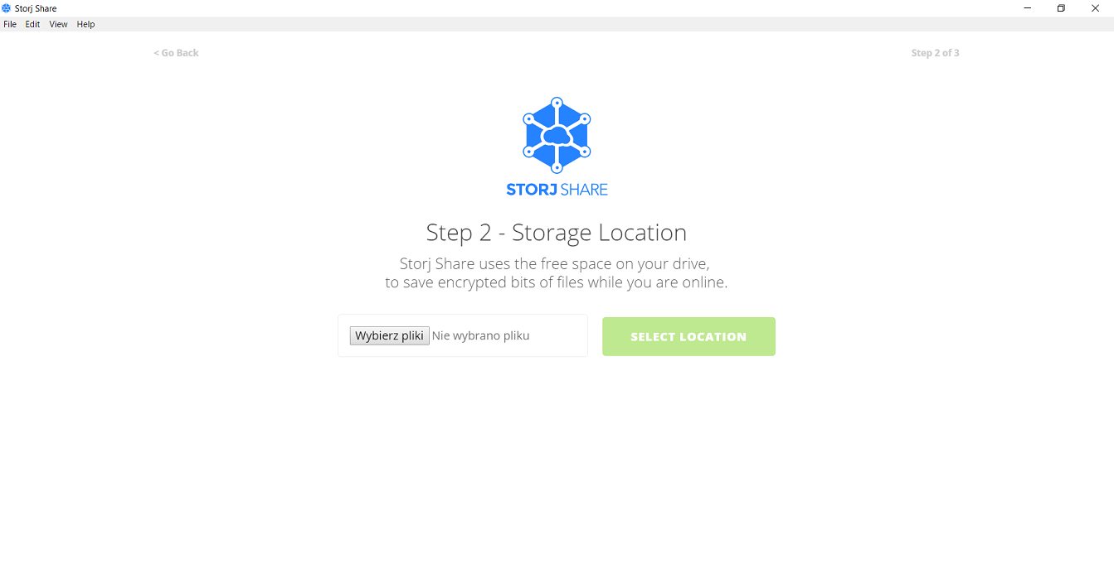Click the Nie wybrano pliku label
This screenshot has height=588, width=1114.
(x=480, y=335)
